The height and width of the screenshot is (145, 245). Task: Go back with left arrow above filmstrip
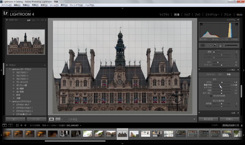[21, 125]
